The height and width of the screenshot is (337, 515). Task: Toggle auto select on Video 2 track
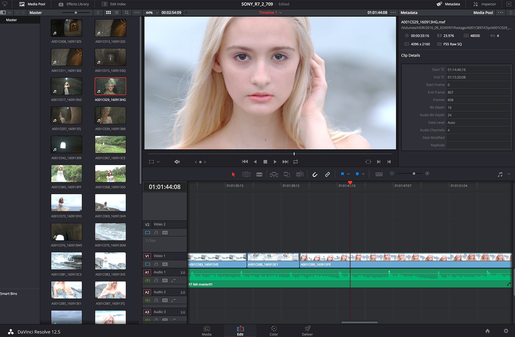(x=165, y=232)
